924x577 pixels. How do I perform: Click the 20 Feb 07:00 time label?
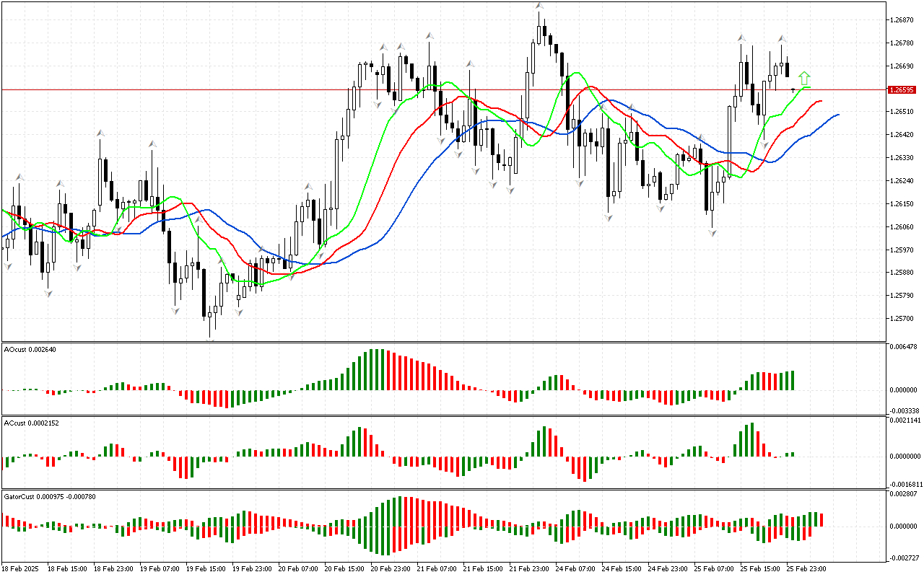tap(298, 569)
